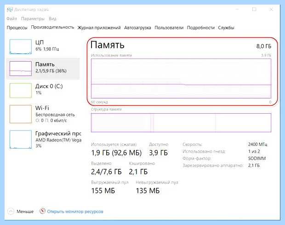Click the Кэшировано 2,1 ГБ value

tap(138, 172)
